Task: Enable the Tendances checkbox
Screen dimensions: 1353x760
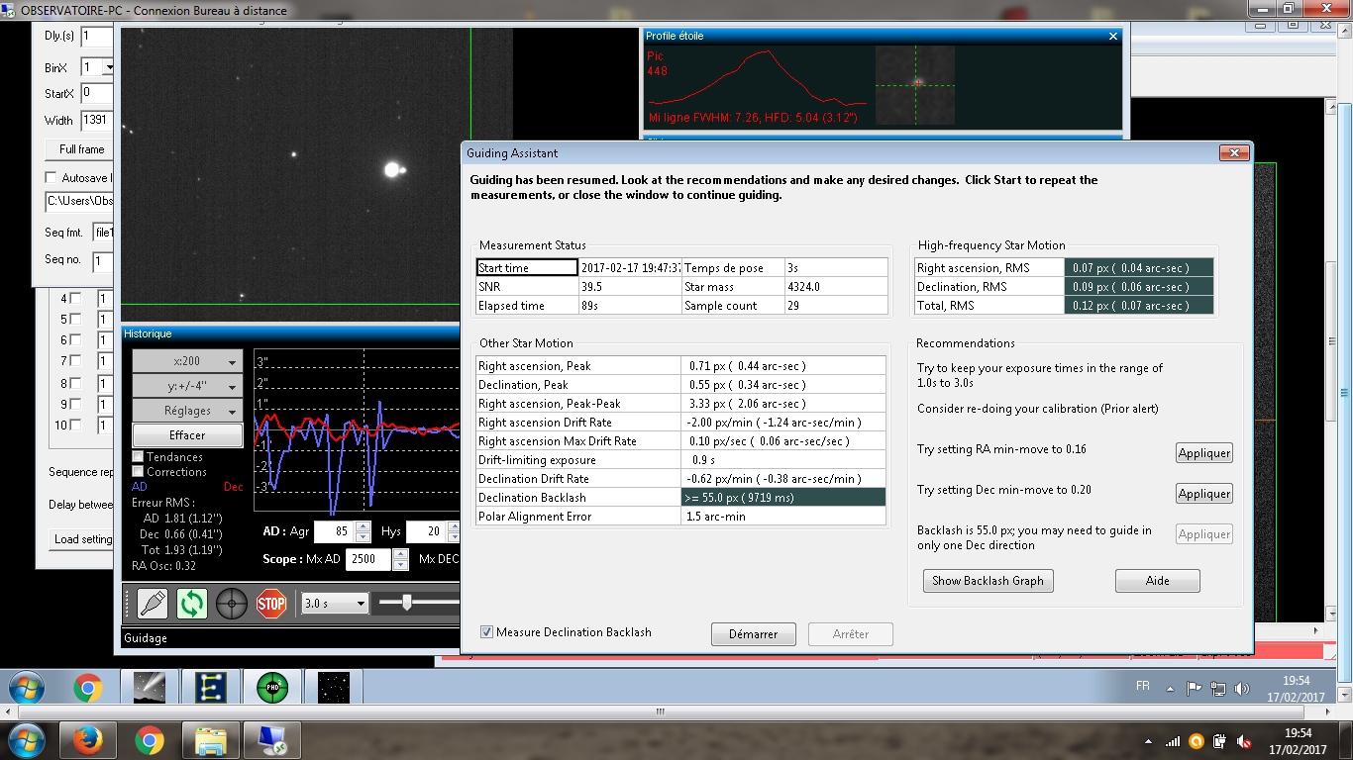Action: tap(139, 457)
